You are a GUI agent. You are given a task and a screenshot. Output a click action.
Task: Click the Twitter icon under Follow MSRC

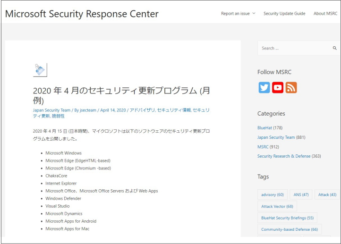point(264,87)
